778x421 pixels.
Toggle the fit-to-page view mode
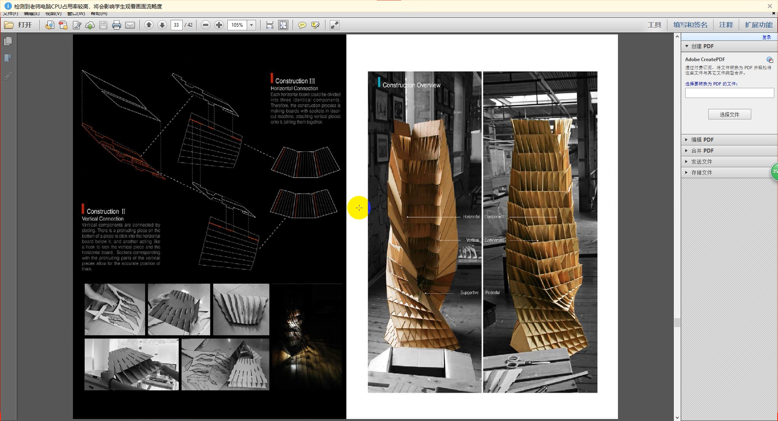[283, 25]
